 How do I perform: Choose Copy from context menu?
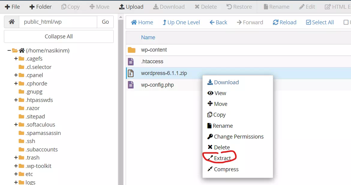(x=216, y=115)
